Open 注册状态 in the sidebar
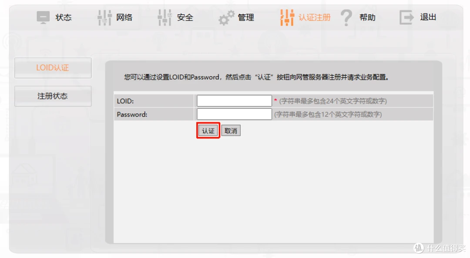The height and width of the screenshot is (258, 470). (53, 96)
